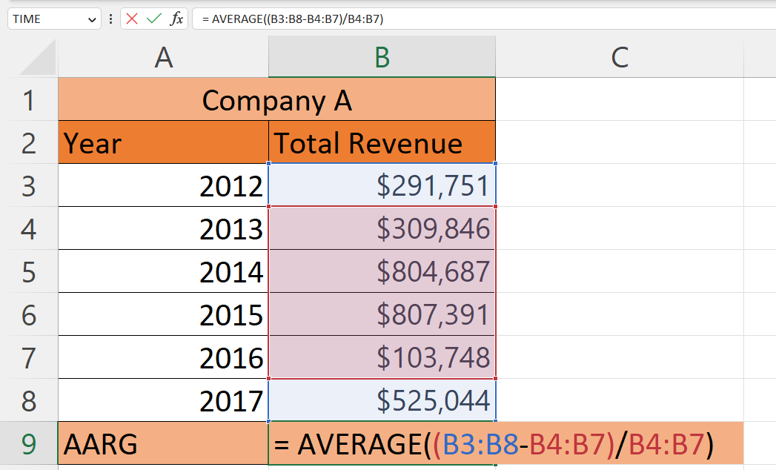Select column B header

(x=381, y=56)
